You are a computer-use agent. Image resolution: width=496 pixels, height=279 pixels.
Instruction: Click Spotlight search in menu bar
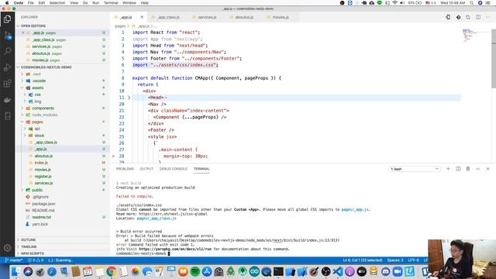pyautogui.click(x=471, y=3)
